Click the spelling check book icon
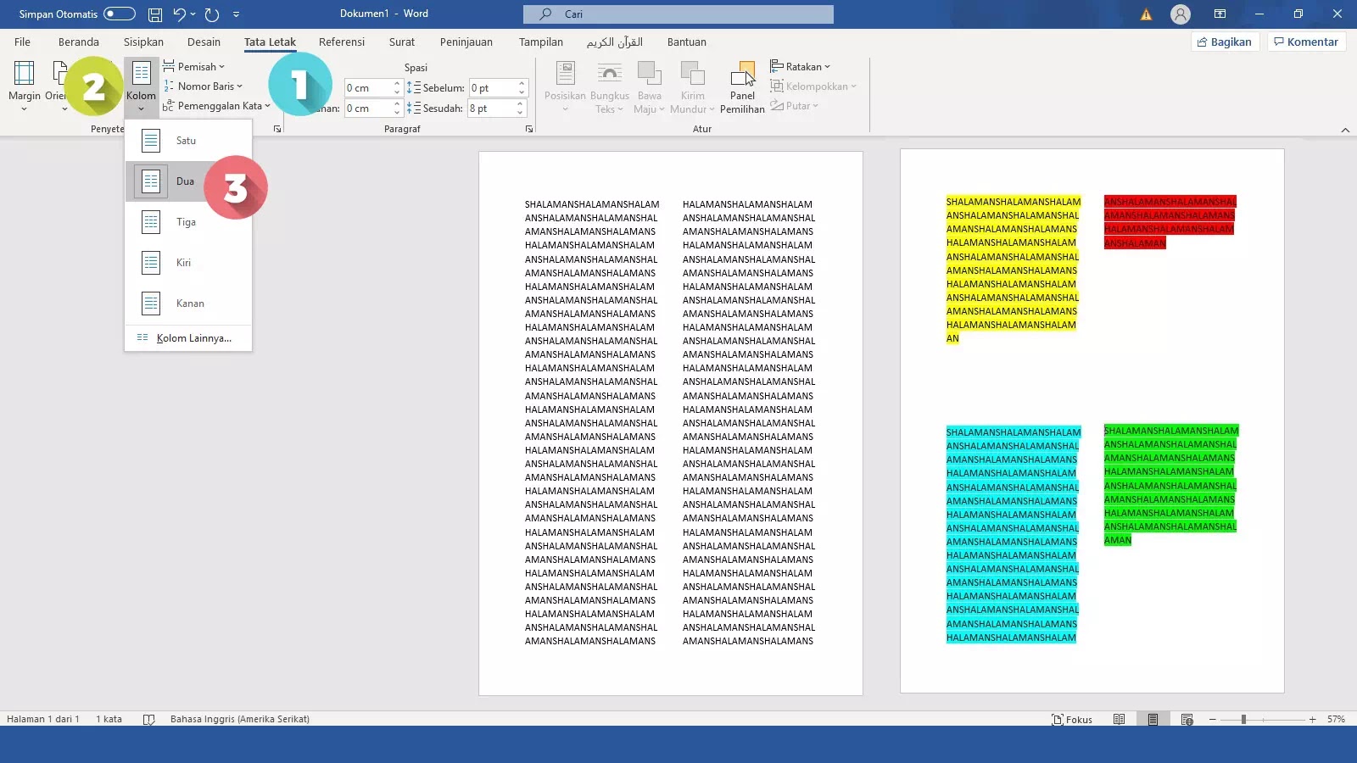Screen dimensions: 1357x763 point(149,719)
